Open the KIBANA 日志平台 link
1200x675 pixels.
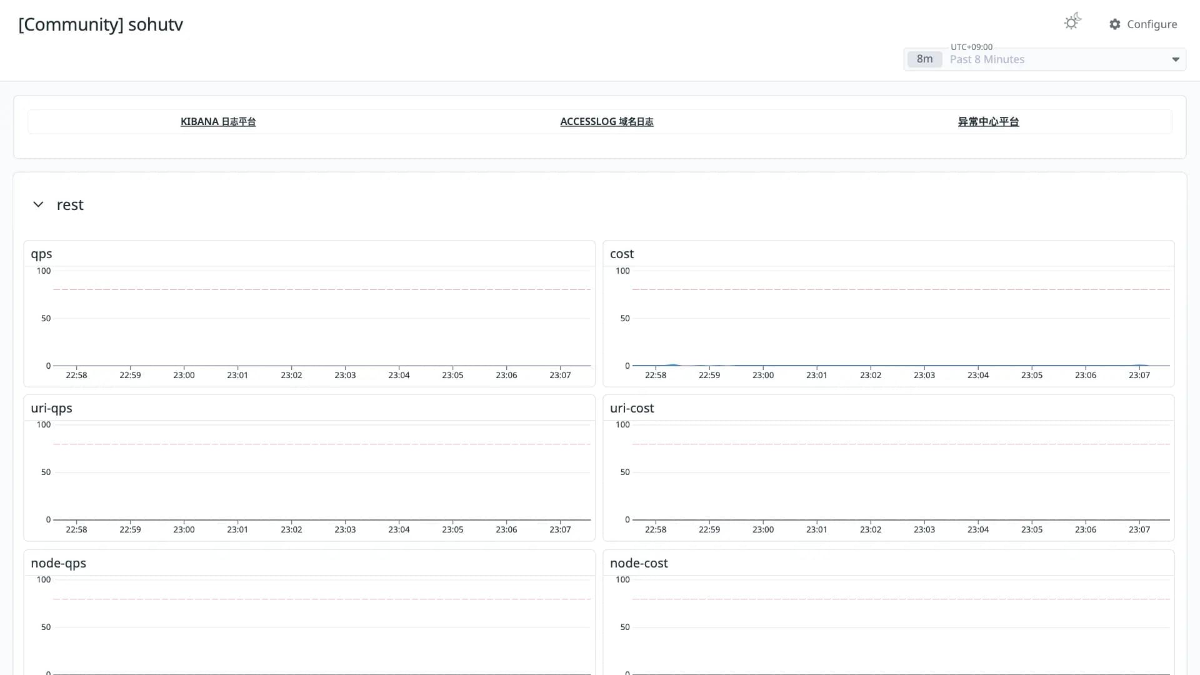pos(218,122)
